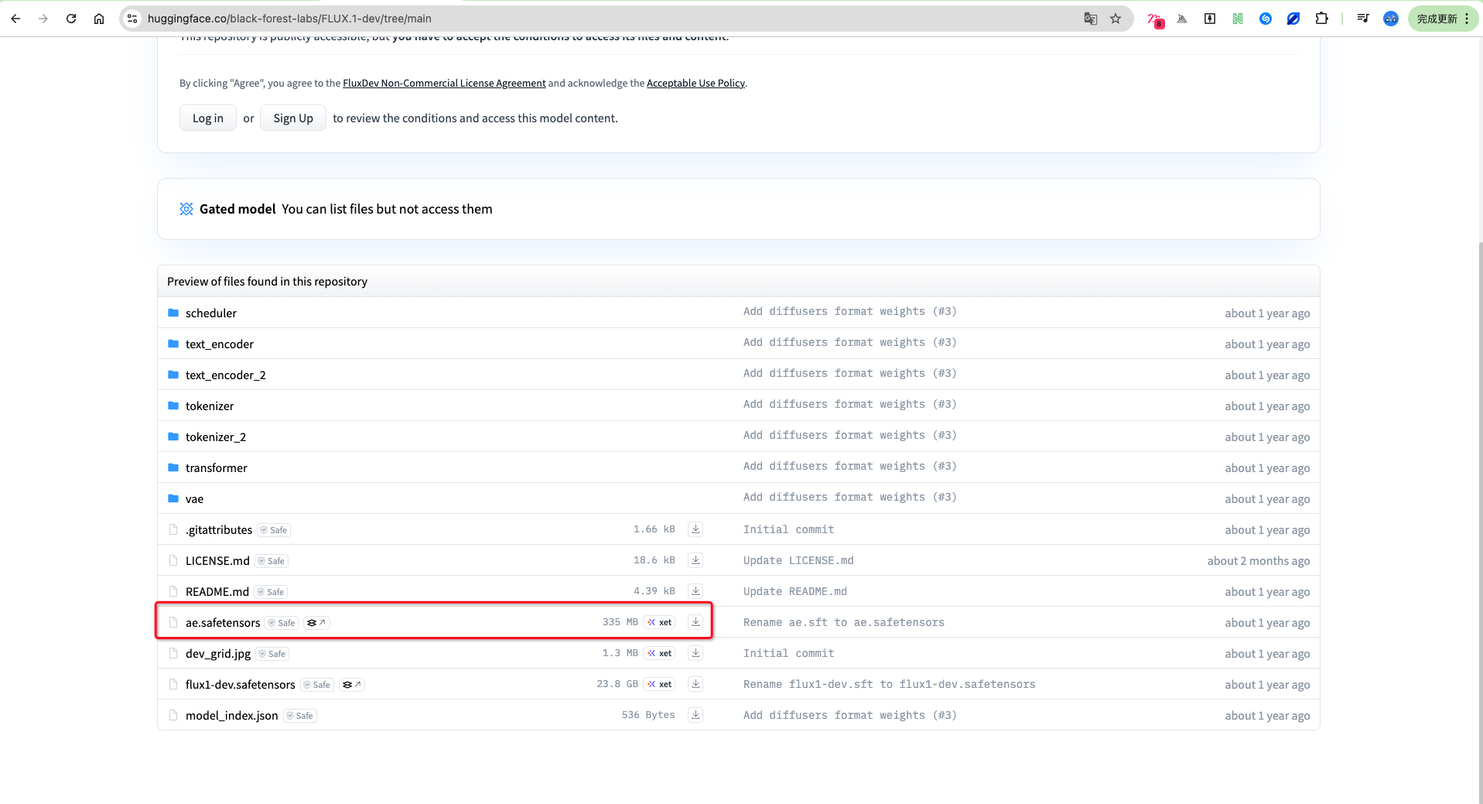
Task: Open the LICENSE.md file
Action: coord(217,560)
